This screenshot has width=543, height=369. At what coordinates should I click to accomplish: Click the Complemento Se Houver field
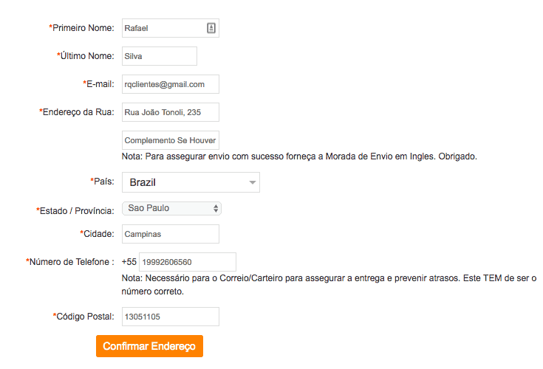(x=171, y=140)
